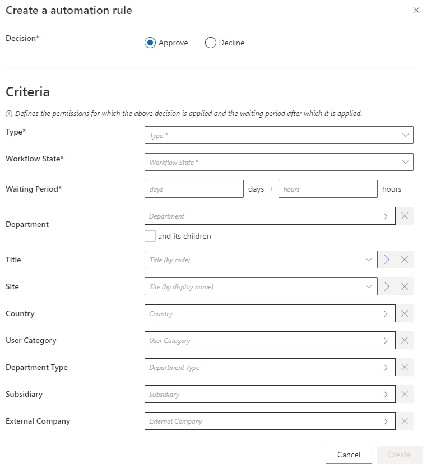Viewport: 427px width, 468px height.
Task: Open Site picker with blue chevron icon
Action: [387, 286]
